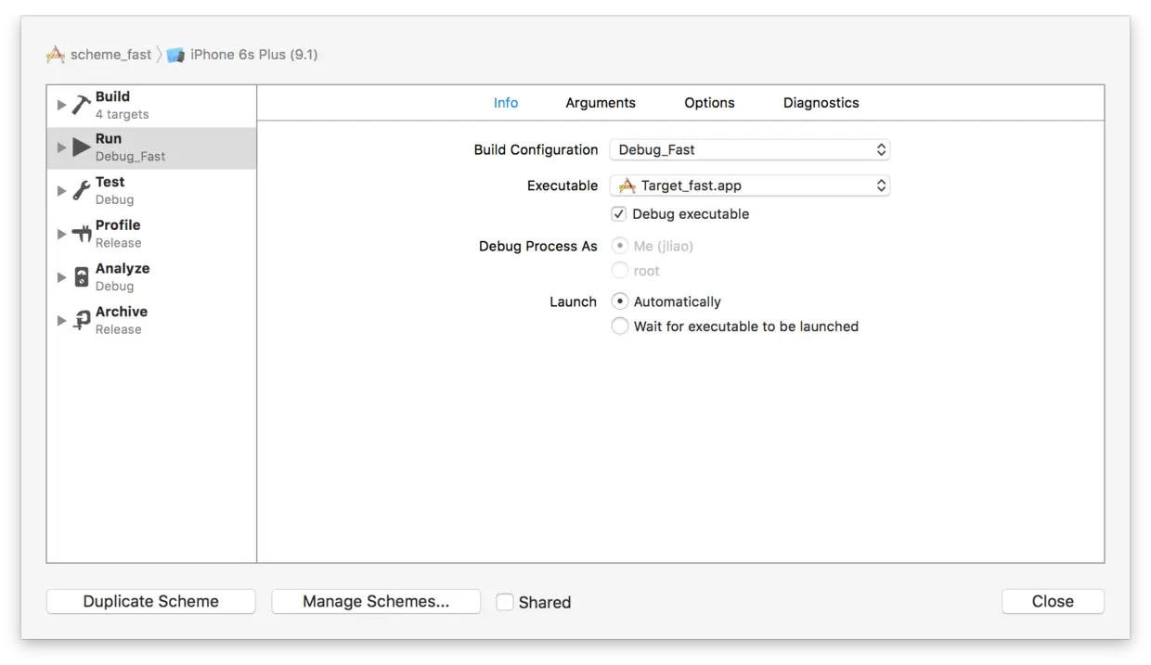Click the Build hammer icon
Image resolution: width=1151 pixels, height=665 pixels.
coord(82,105)
